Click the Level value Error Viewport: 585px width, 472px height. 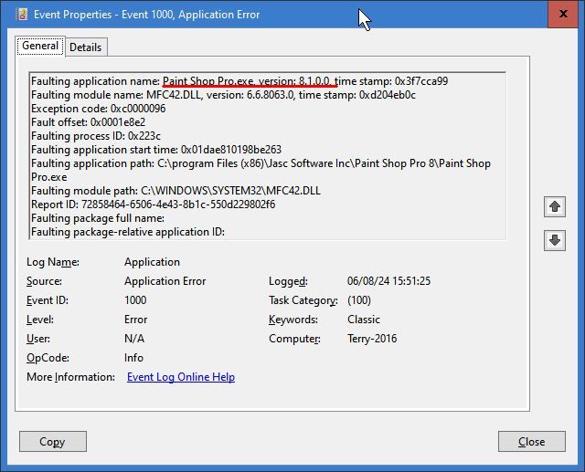[136, 320]
